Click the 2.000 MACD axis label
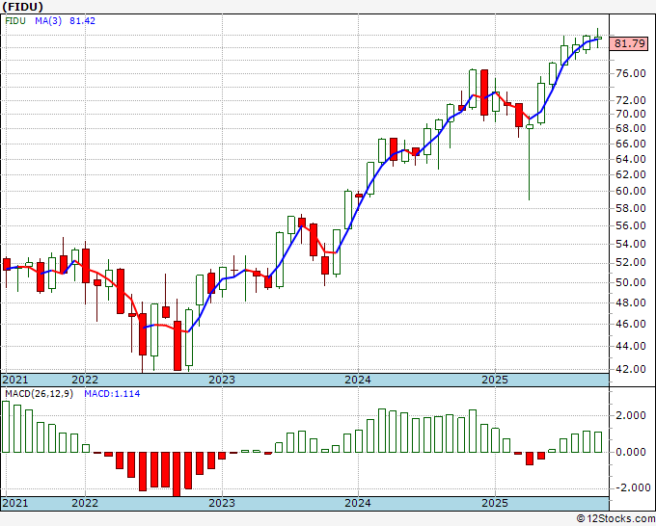656x526 pixels. pos(631,416)
